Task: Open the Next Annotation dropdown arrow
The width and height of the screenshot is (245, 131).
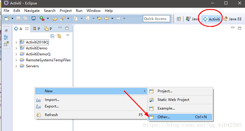Action: pos(81,18)
